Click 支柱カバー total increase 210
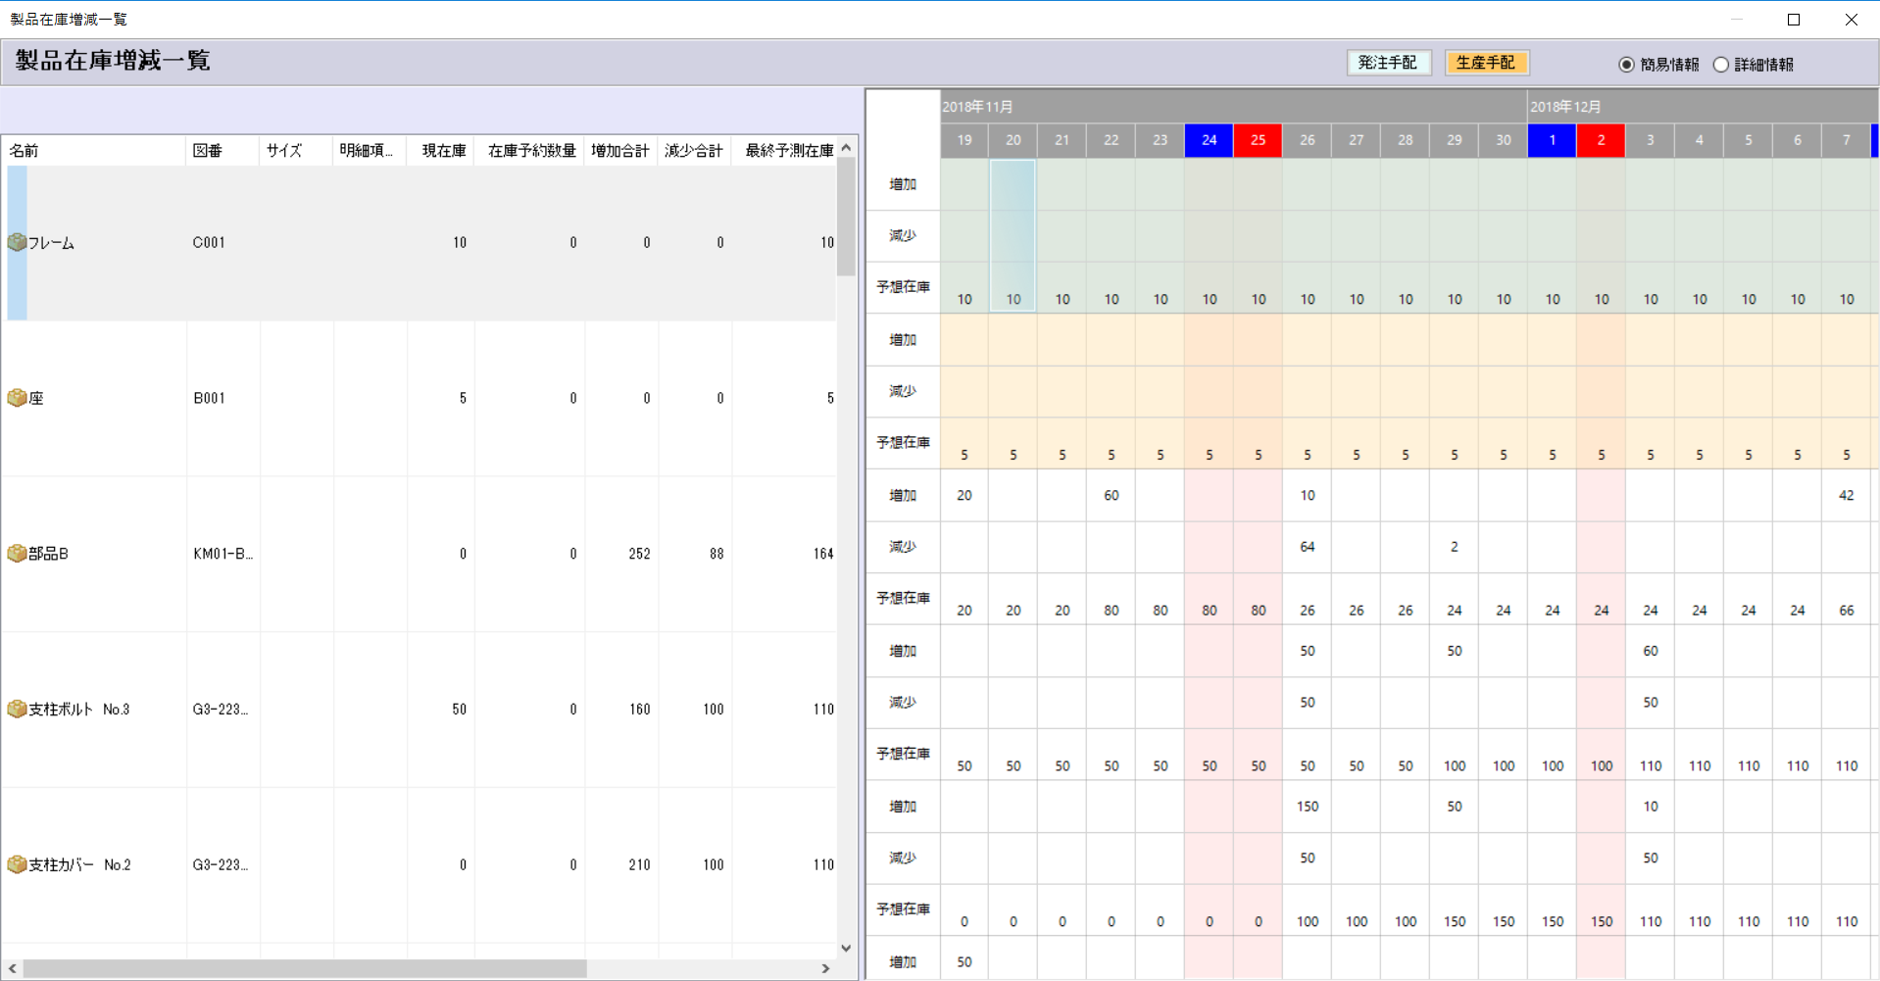Screen dimensions: 1880x981 tap(639, 864)
